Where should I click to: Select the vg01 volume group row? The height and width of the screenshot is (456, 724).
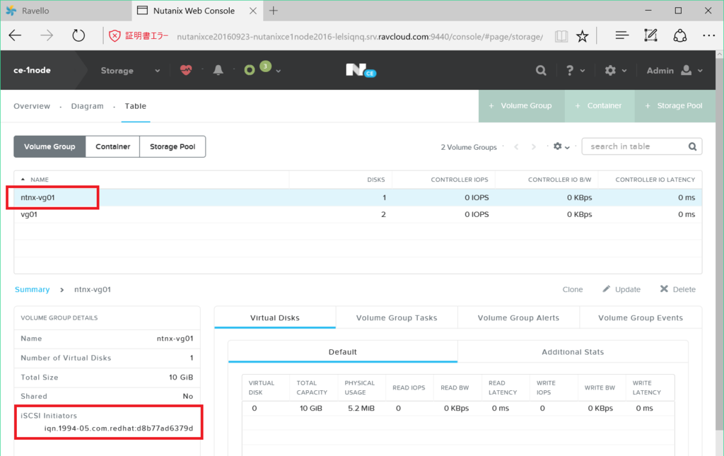[x=358, y=215]
